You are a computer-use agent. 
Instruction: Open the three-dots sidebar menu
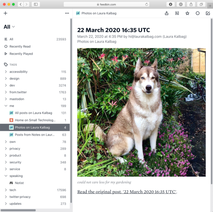click(x=67, y=13)
